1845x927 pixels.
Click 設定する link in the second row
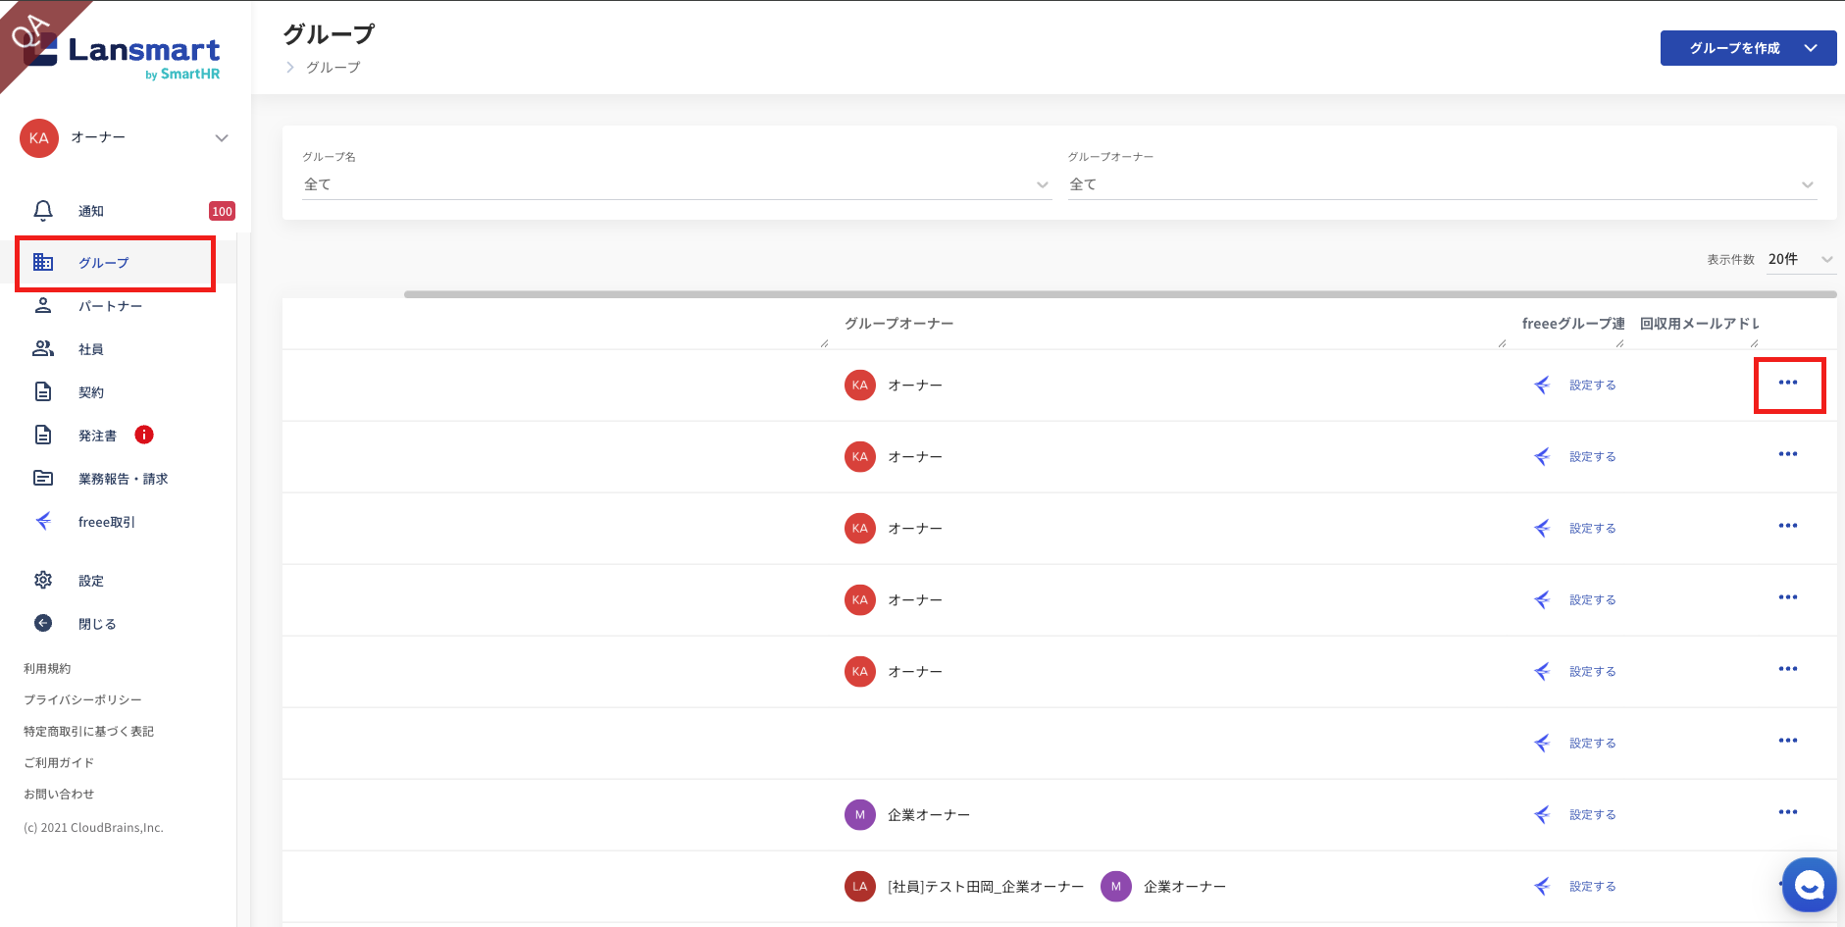[x=1592, y=457]
